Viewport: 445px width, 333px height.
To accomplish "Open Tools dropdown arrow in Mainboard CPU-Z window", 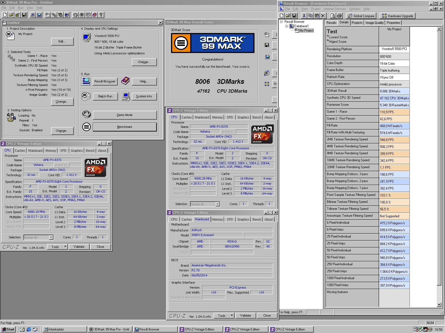I will point(232,316).
